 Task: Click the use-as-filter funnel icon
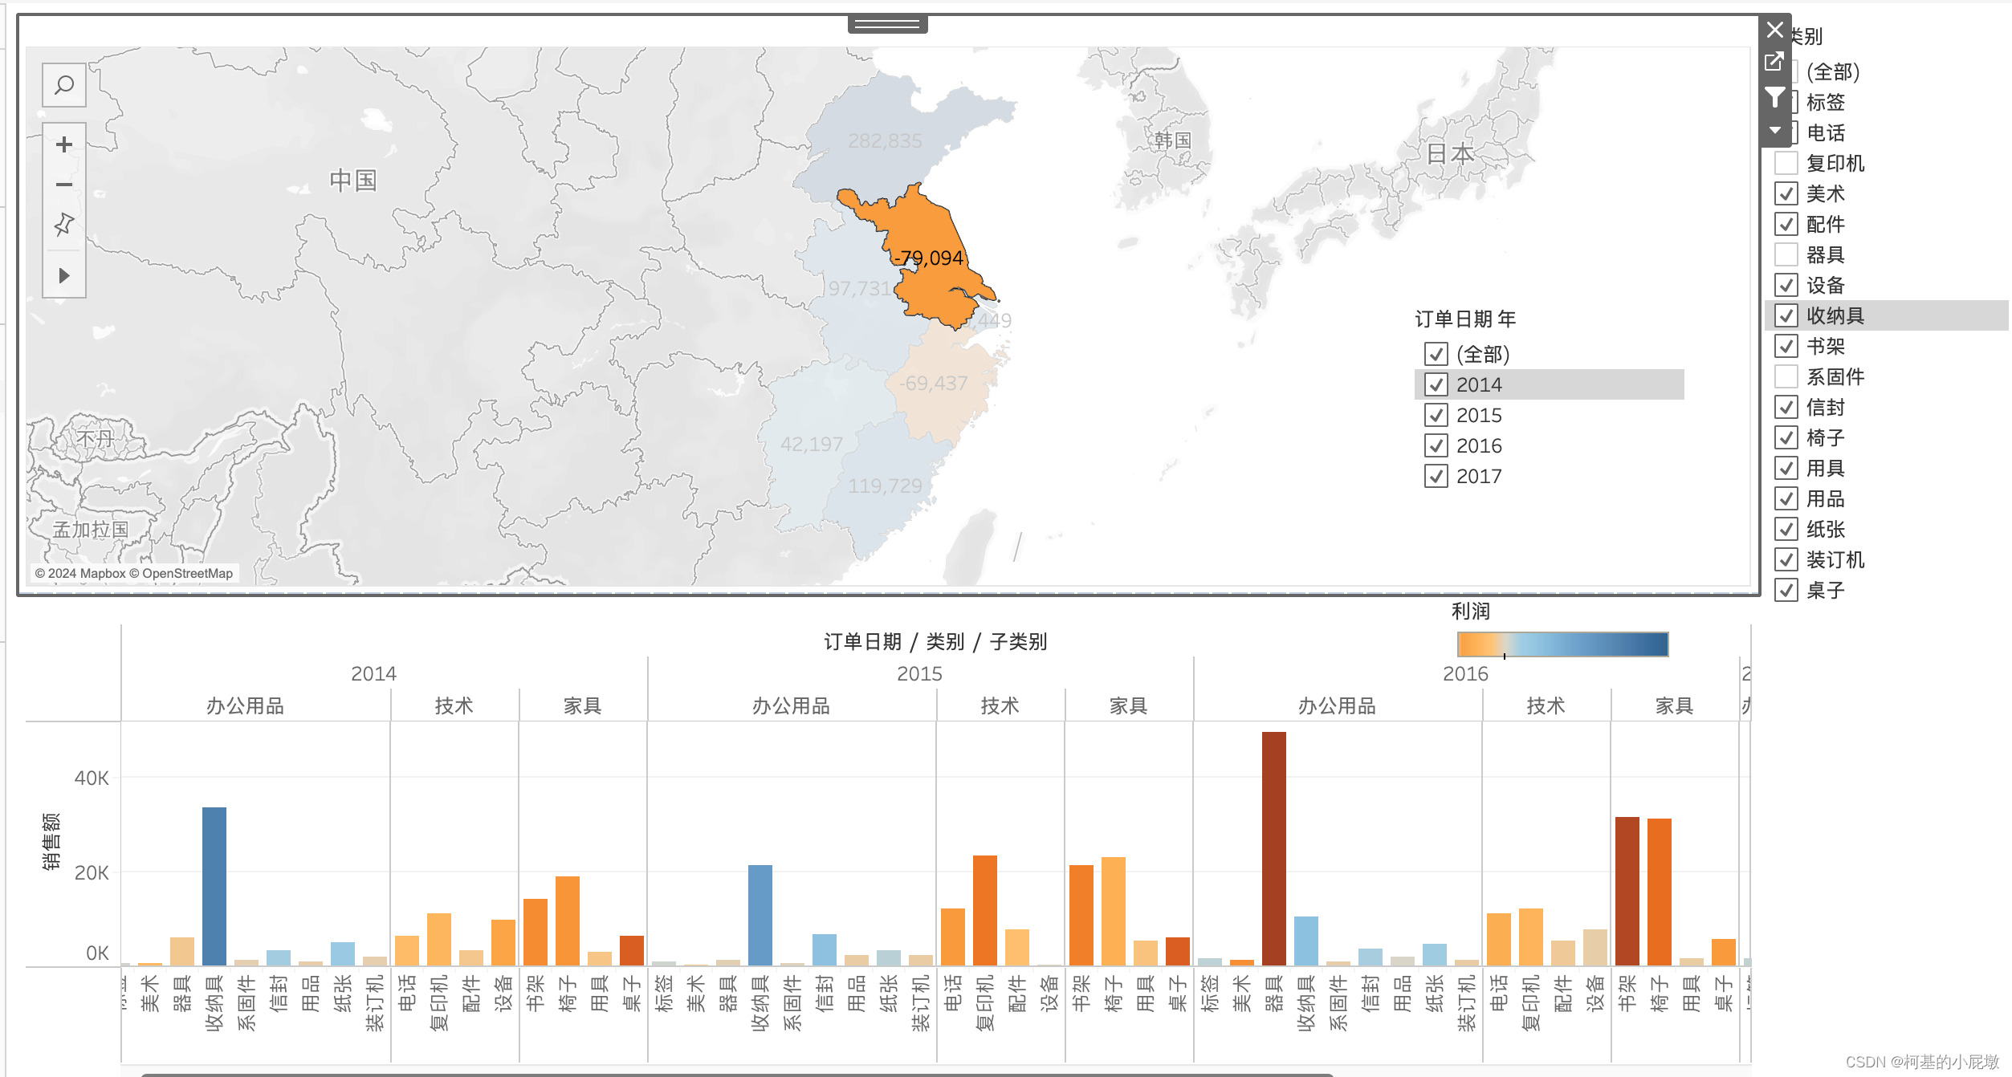coord(1774,98)
